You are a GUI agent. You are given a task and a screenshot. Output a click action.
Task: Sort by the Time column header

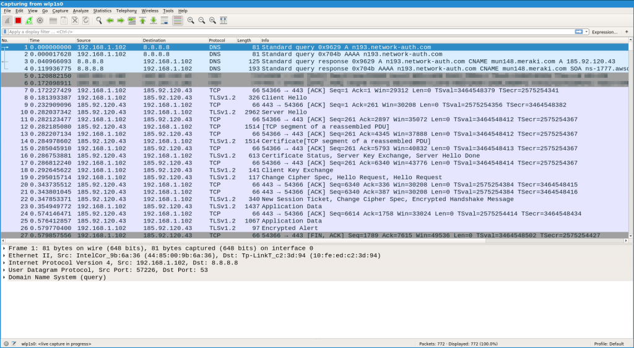point(52,40)
